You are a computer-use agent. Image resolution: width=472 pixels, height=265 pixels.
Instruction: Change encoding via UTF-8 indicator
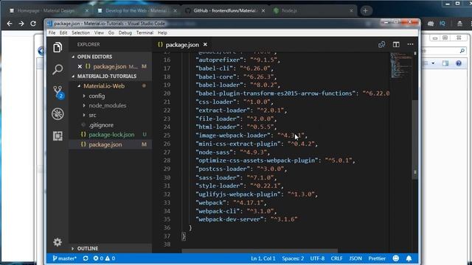point(317,258)
